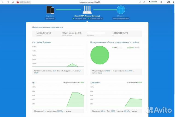This screenshot has height=117, width=175.
Task: Click the connected devices icon
Action: coord(50,10)
